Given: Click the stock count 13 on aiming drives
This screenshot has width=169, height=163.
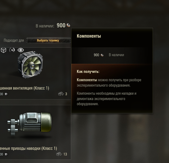Looking at the screenshot, I should pyautogui.click(x=65, y=154).
